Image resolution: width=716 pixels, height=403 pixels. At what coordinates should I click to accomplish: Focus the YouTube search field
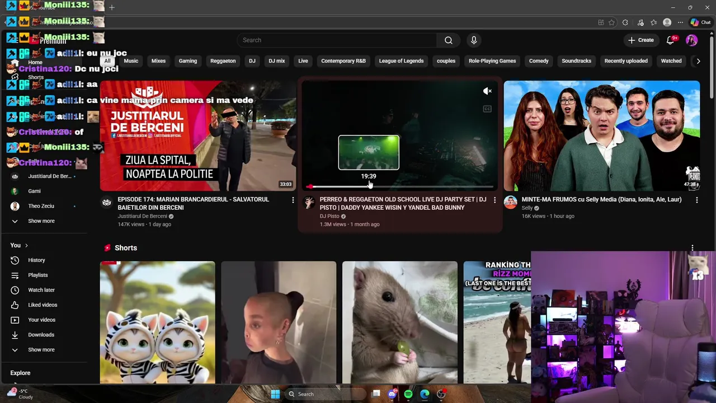[x=337, y=40]
